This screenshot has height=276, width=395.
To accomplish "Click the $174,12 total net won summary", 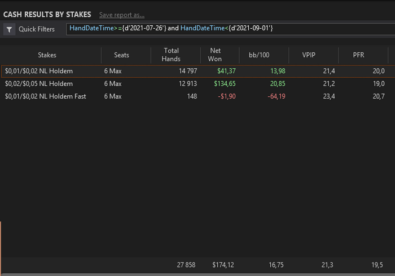I will pyautogui.click(x=223, y=265).
